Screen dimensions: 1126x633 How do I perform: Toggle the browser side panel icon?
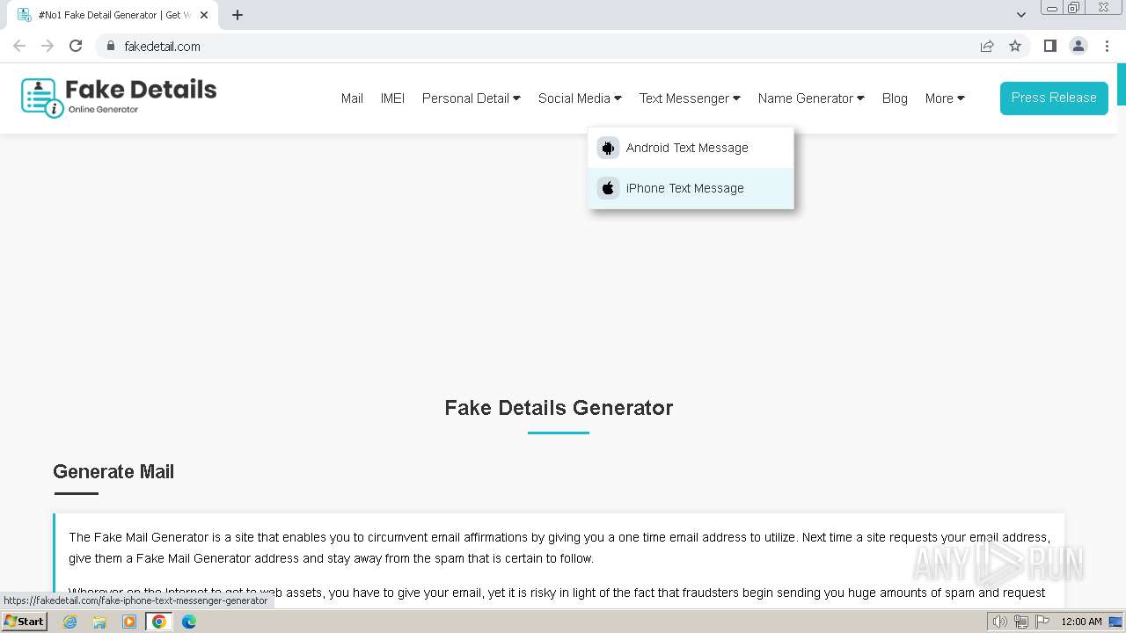point(1049,46)
